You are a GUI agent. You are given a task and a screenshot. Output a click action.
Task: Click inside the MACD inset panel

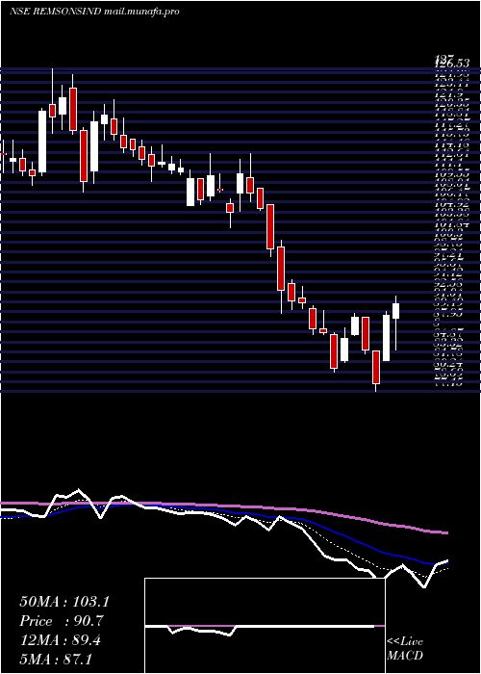coord(265,626)
